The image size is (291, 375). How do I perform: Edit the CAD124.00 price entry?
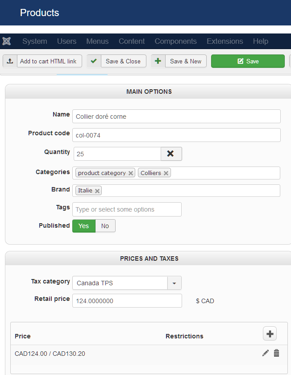pyautogui.click(x=266, y=353)
